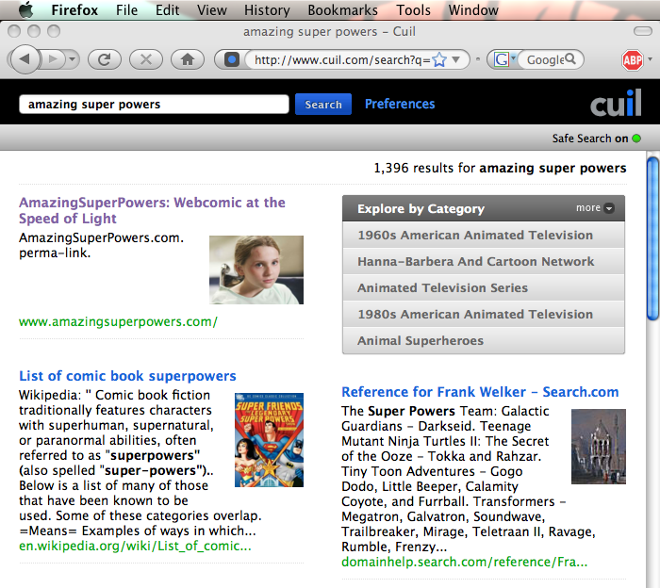660x588 pixels.
Task: Select Animated Television Series category
Action: point(483,287)
